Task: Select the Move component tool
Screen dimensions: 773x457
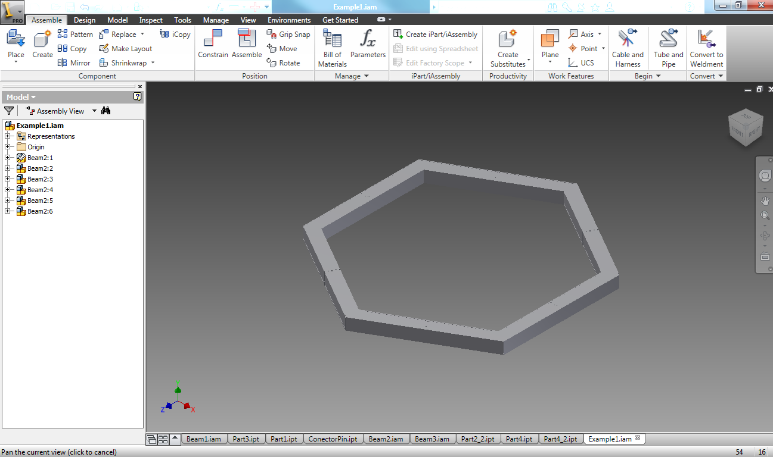Action: (x=282, y=49)
